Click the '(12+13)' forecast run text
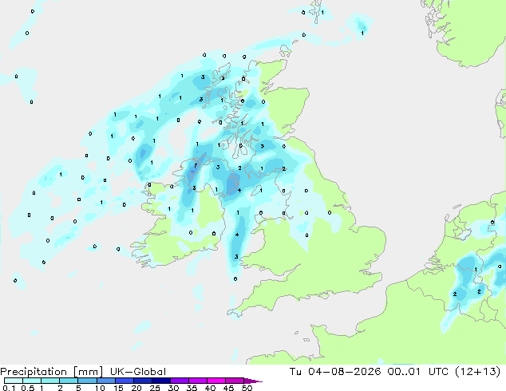The image size is (506, 391). (477, 372)
